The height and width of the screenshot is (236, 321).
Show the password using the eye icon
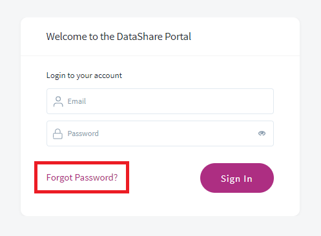(x=262, y=133)
